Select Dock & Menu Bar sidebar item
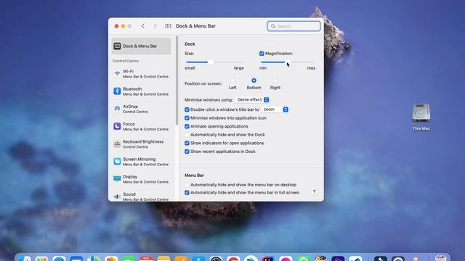This screenshot has width=465, height=261. point(141,46)
